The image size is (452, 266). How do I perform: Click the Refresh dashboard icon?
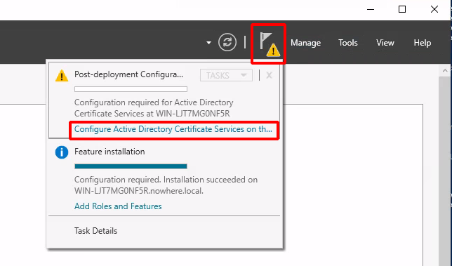(x=227, y=43)
